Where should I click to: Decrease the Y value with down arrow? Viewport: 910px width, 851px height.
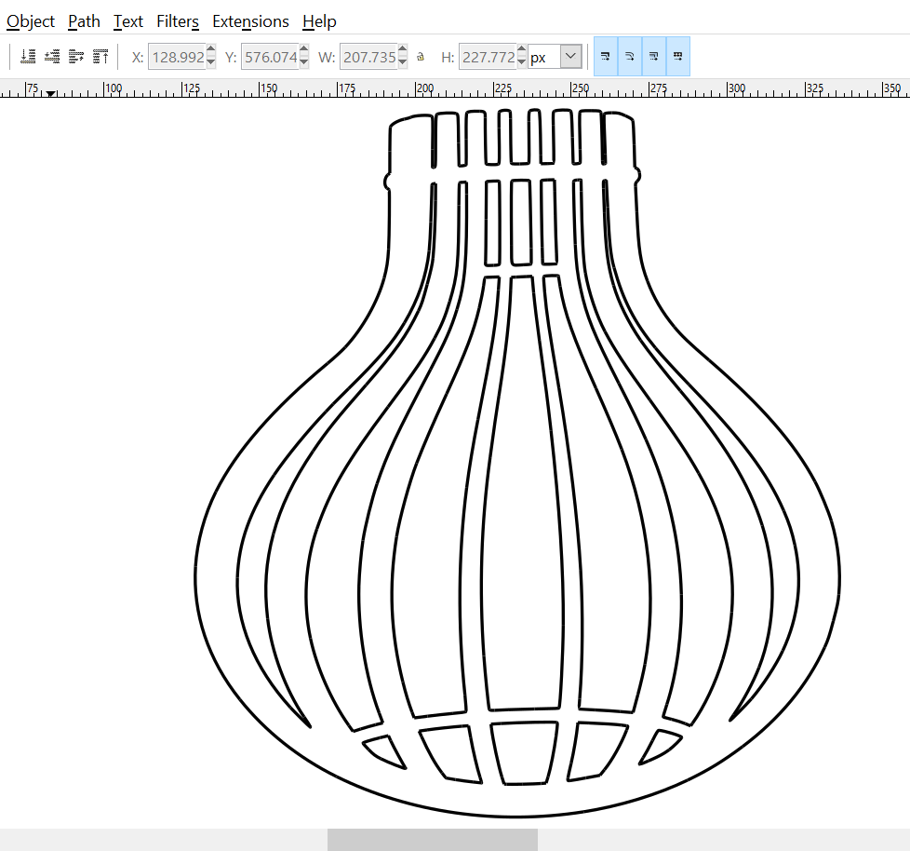(304, 62)
